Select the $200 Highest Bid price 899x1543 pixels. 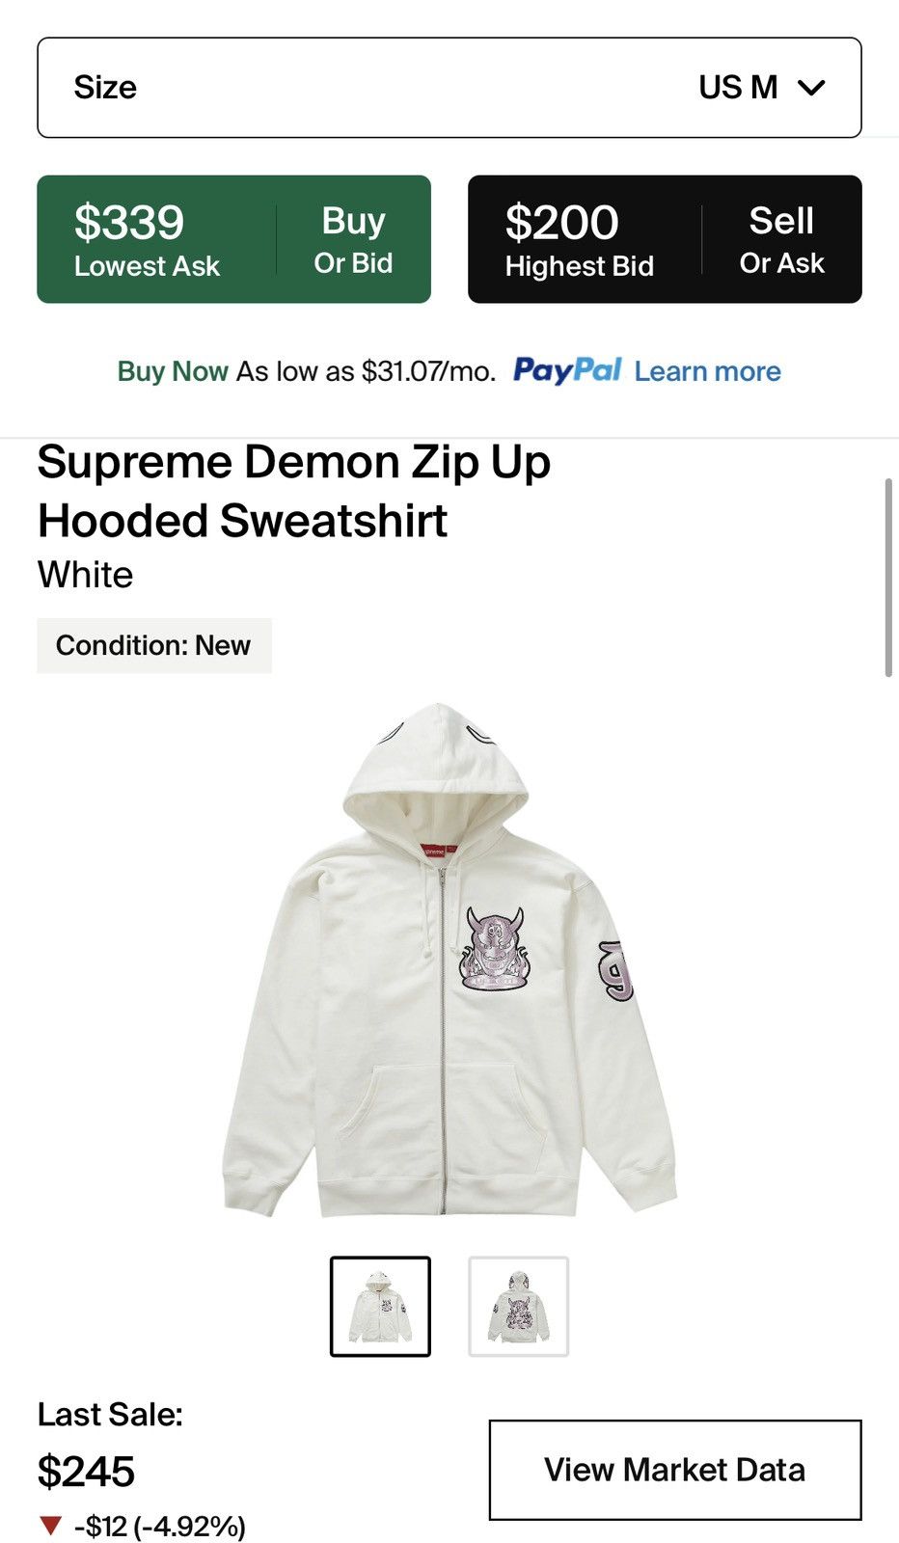tap(579, 239)
